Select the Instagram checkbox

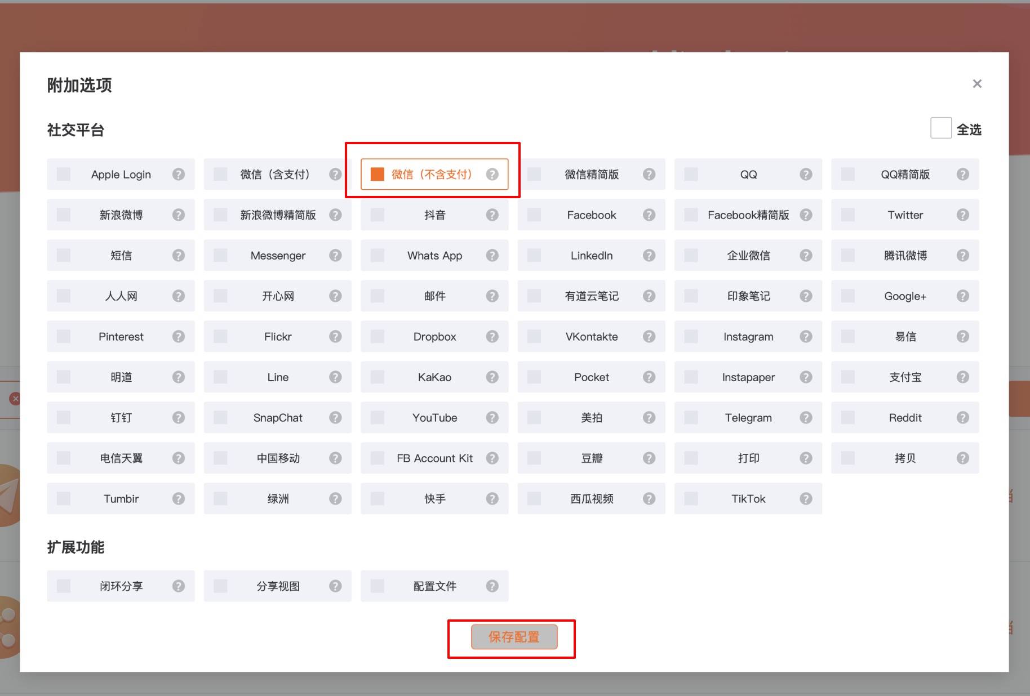690,336
